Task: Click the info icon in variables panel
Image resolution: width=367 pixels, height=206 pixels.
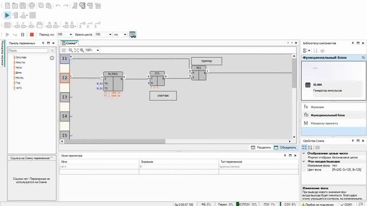Action: point(52,58)
